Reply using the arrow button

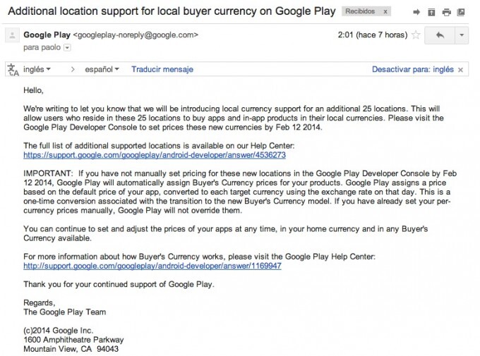click(x=439, y=35)
